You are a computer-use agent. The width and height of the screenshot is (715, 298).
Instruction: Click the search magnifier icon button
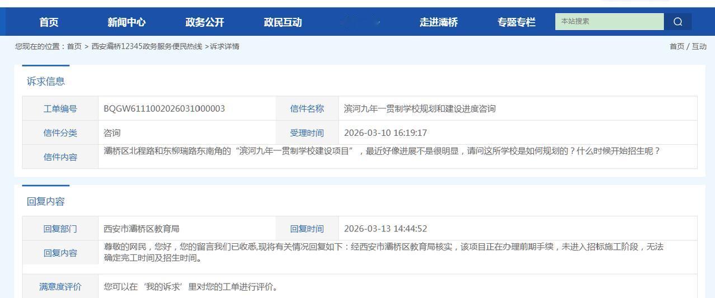(678, 22)
